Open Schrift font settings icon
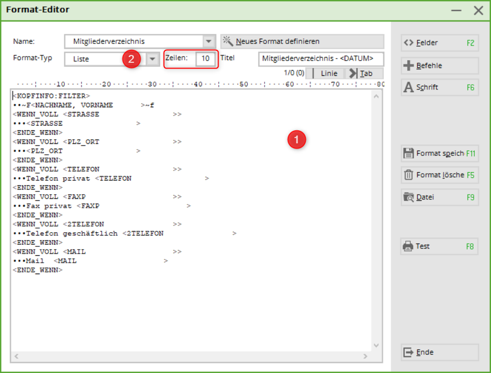This screenshot has height=373, width=491. 409,87
